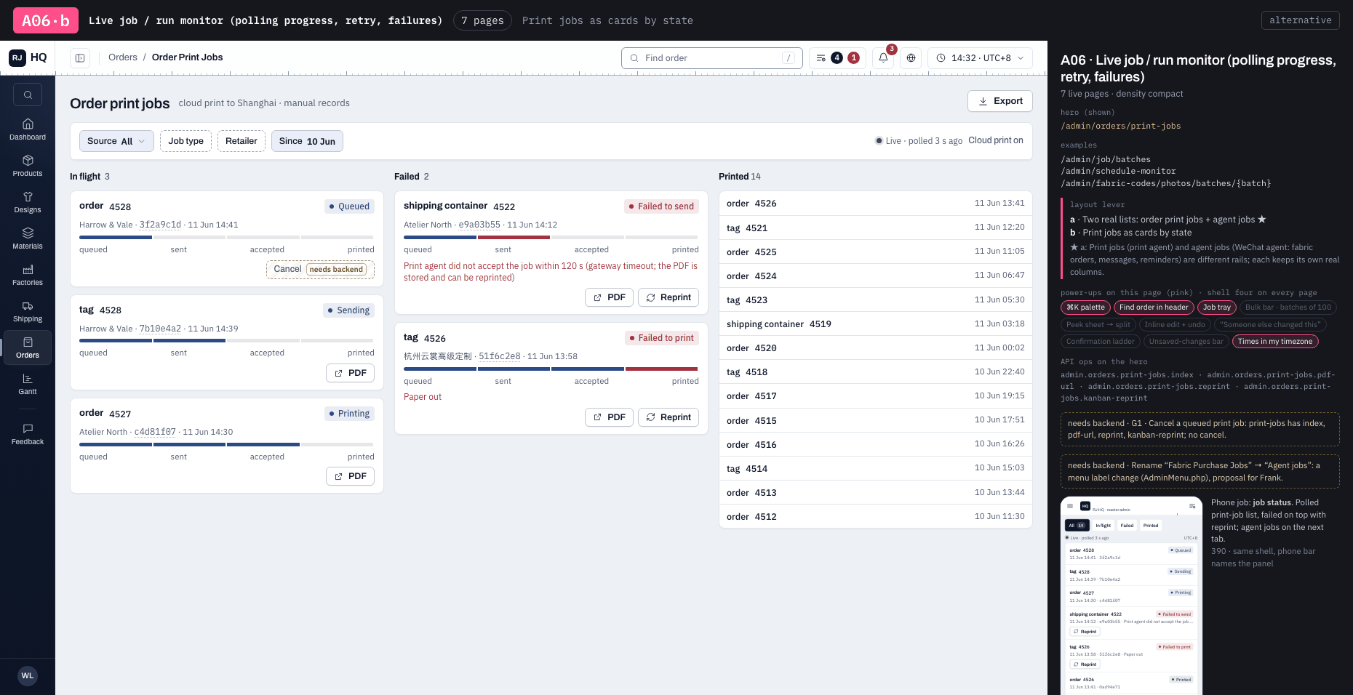Screen dimensions: 1353x695
Task: Click the globe language icon
Action: 911,58
